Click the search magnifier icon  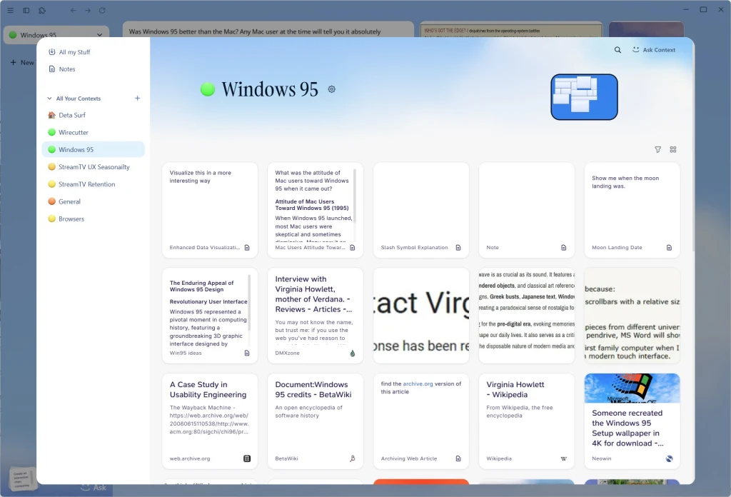point(617,50)
